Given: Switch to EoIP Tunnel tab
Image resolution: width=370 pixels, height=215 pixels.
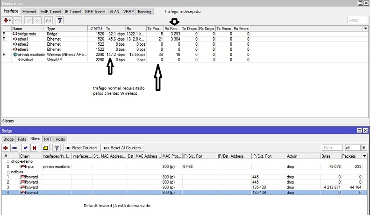Looking at the screenshot, I should [50, 12].
